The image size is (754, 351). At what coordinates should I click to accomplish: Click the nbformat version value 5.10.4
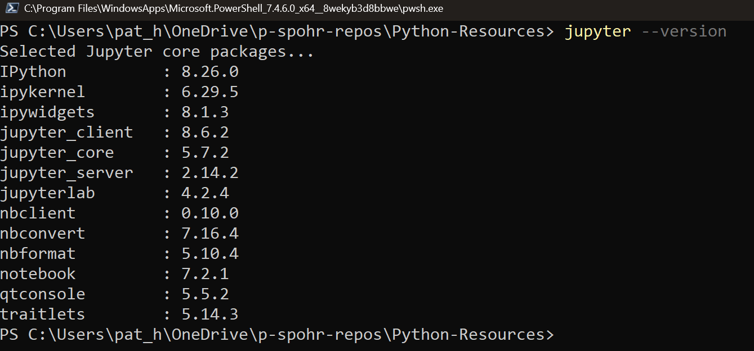[210, 254]
